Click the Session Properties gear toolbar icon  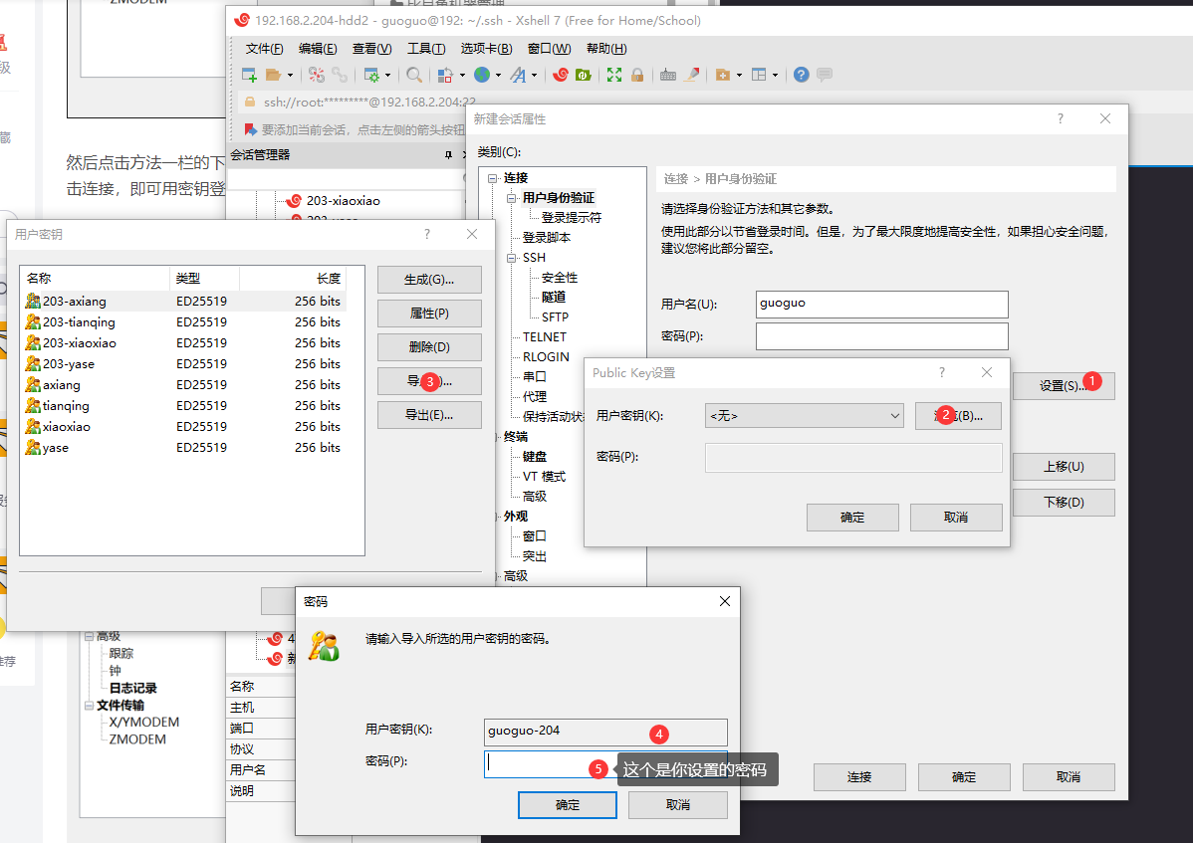pos(371,75)
